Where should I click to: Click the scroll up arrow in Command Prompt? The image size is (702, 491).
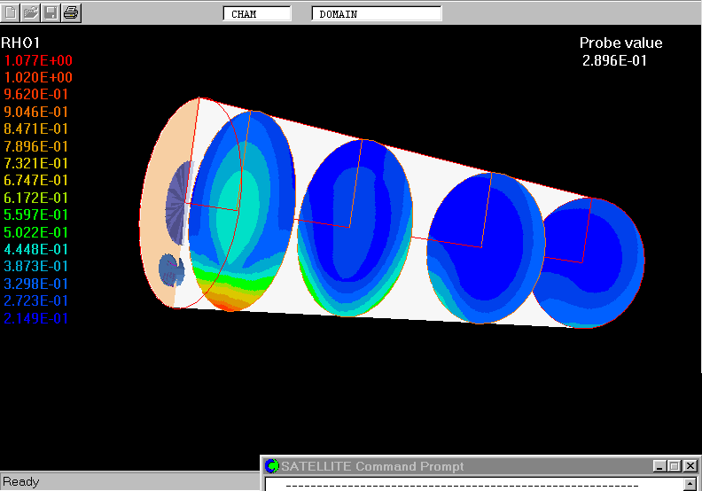point(690,485)
